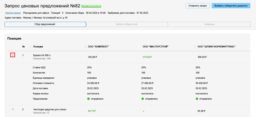Click the Дата поставки row label
The height and width of the screenshot is (117, 256).
tap(40, 88)
